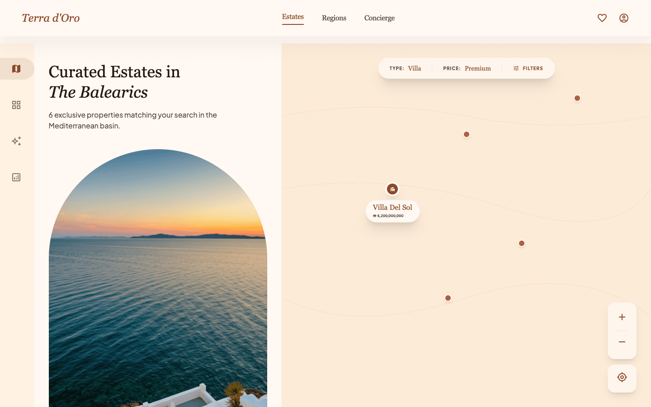Recenter map with locate icon

[622, 377]
